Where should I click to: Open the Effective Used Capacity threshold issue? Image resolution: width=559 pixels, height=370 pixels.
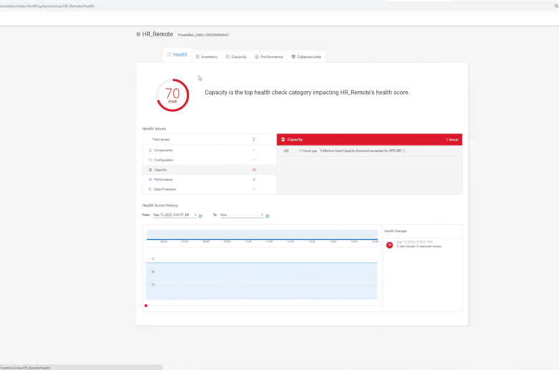click(369, 151)
